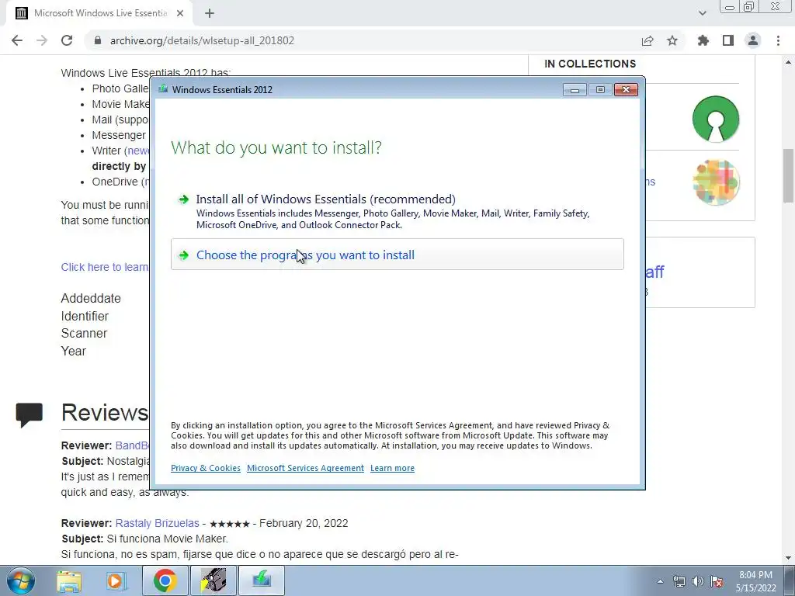Open the first reviewer's profile link in the Reviews section
The width and height of the screenshot is (795, 596).
[x=132, y=445]
